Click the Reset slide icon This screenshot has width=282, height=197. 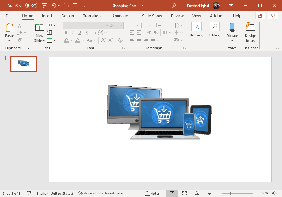coord(50,32)
